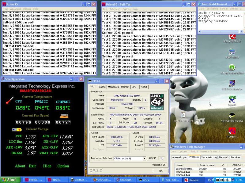Open Datei menu in Notepad window
This screenshot has width=245, height=183.
202,9
